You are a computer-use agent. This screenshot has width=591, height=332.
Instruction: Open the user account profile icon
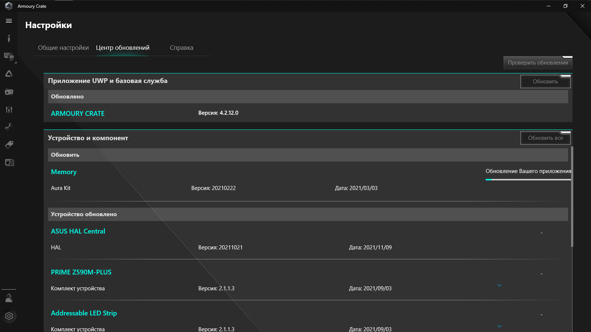(x=9, y=298)
